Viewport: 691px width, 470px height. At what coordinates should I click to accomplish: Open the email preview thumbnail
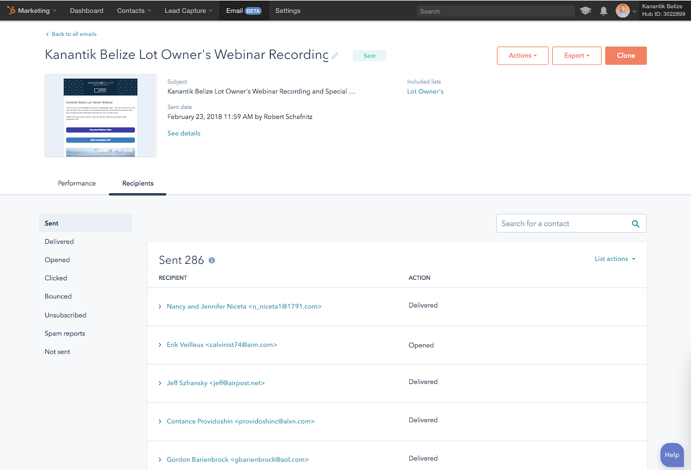(x=101, y=116)
